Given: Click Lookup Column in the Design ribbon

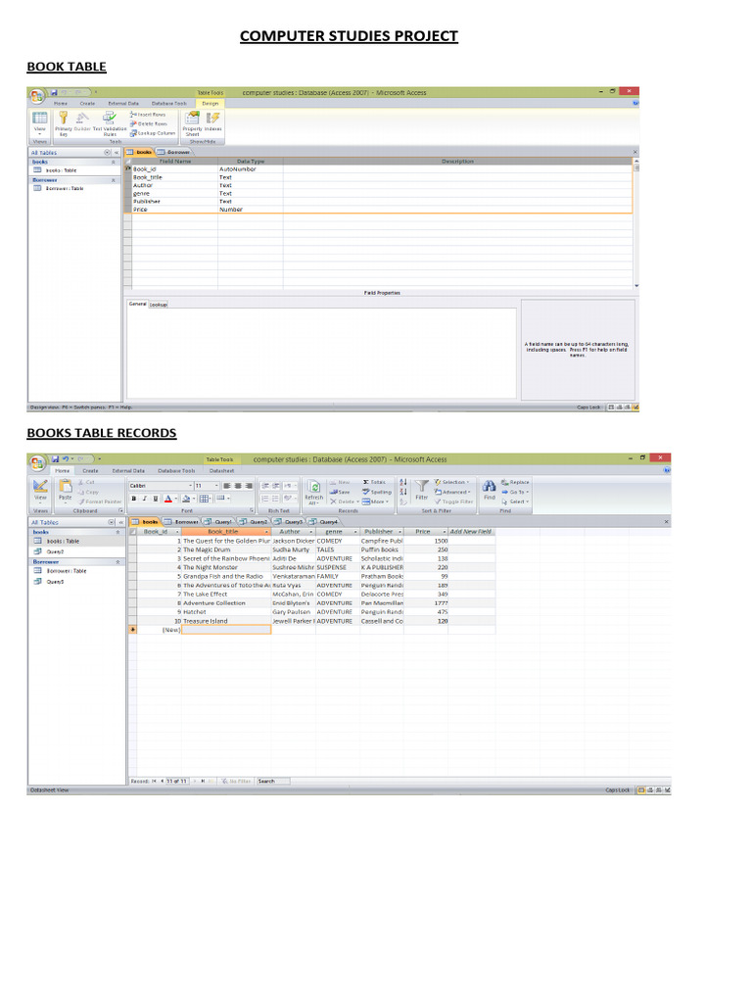Looking at the screenshot, I should (x=152, y=133).
